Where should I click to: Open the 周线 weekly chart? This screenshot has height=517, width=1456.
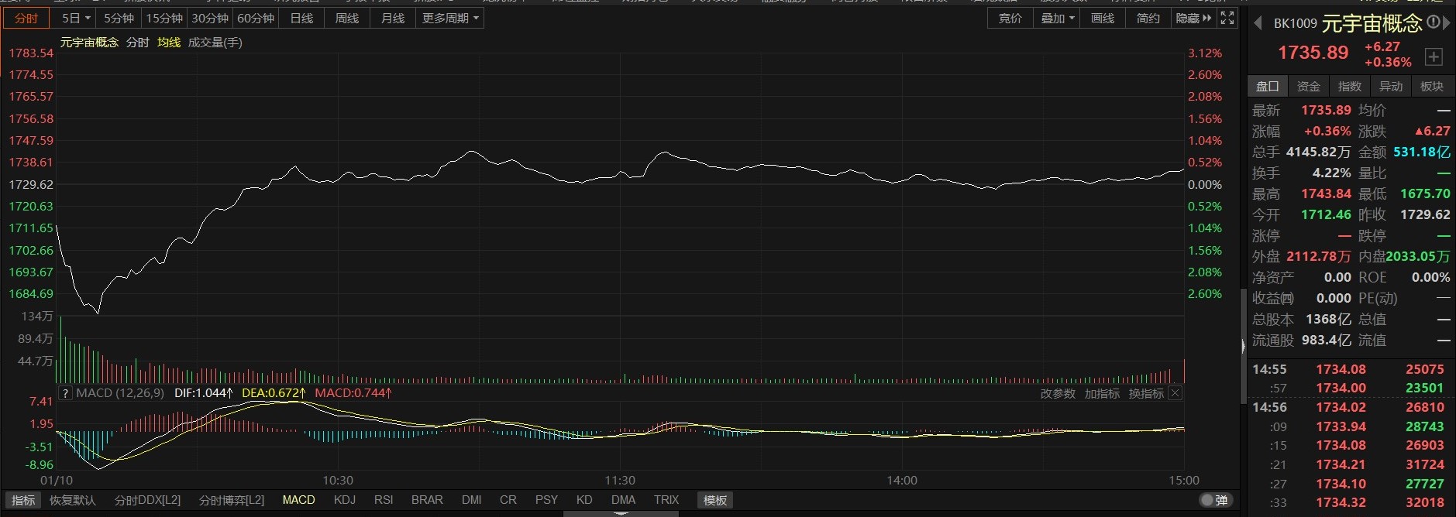click(x=347, y=18)
